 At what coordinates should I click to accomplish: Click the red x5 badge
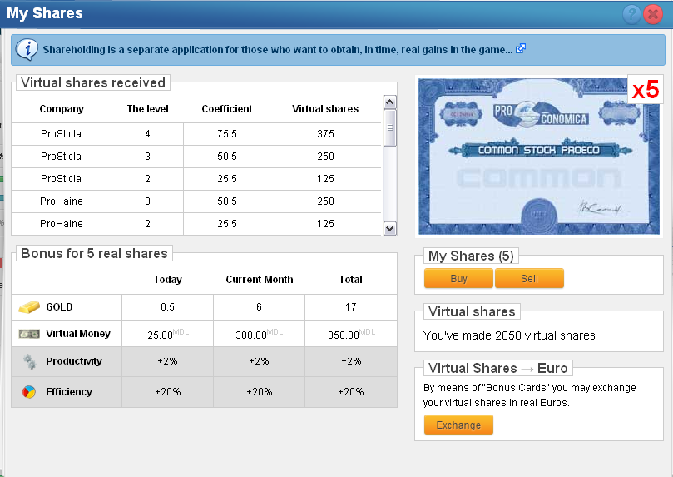coord(645,89)
